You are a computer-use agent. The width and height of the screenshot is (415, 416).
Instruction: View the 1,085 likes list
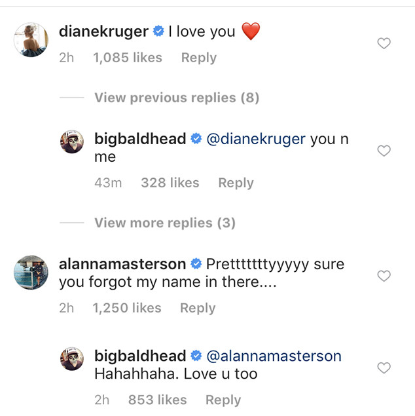127,58
